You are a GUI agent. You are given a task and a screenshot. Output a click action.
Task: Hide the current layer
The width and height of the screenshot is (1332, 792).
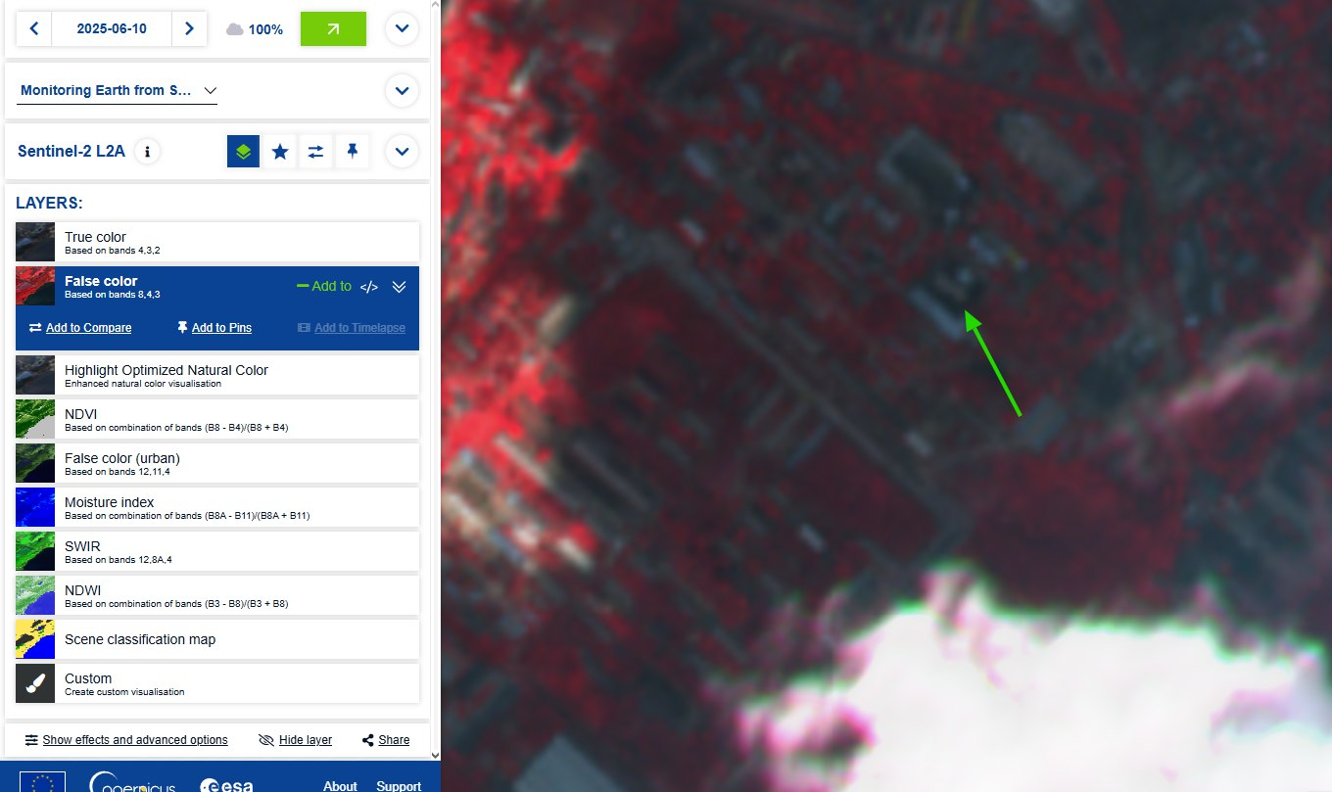[x=295, y=740]
